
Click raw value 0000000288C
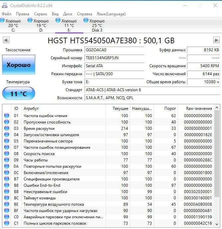click(x=198, y=160)
